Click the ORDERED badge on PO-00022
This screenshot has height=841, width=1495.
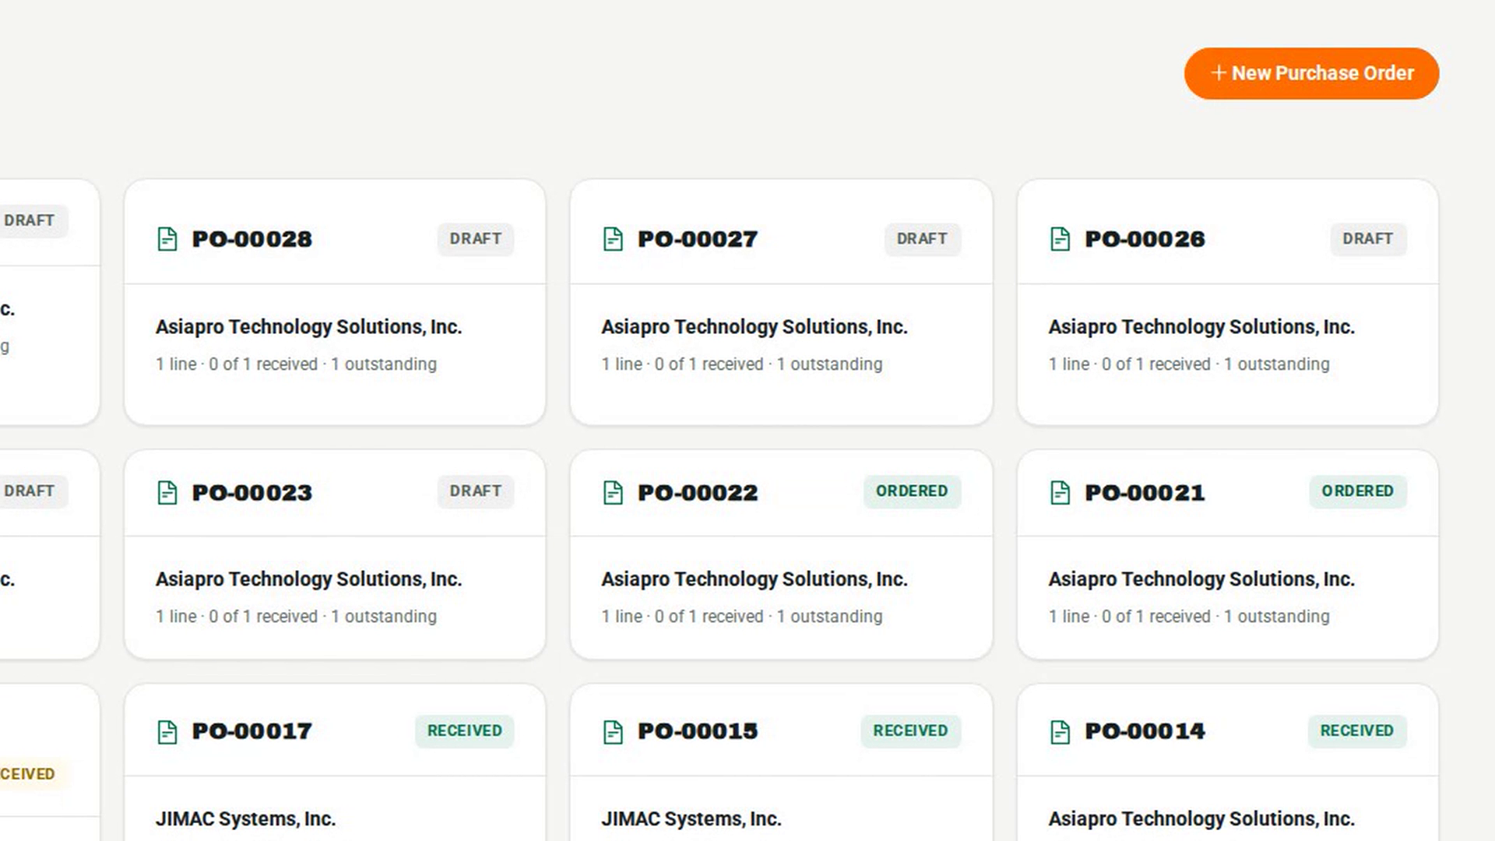click(x=912, y=491)
